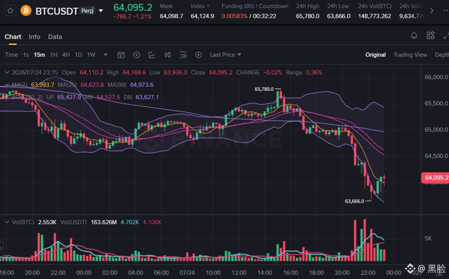
Task: Click the large green price 64,095.2 header
Action: pos(133,7)
